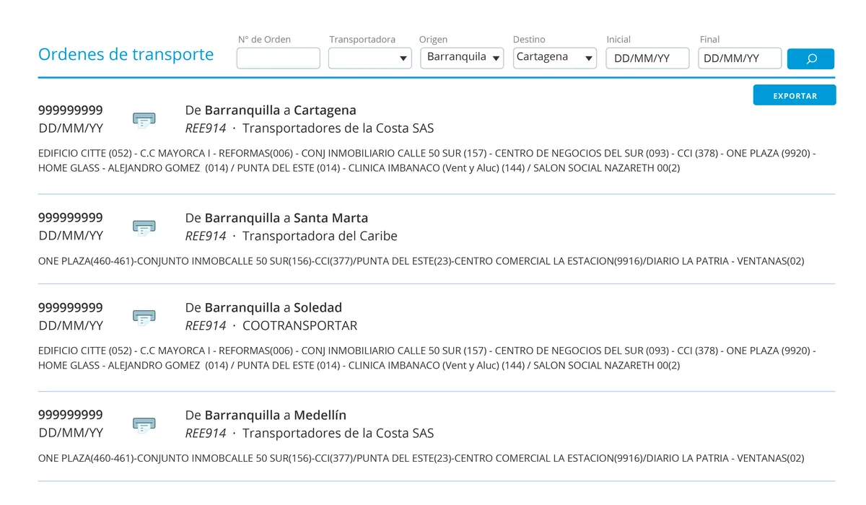Open document icon for Medellín order
This screenshot has height=505, width=866.
click(x=144, y=424)
